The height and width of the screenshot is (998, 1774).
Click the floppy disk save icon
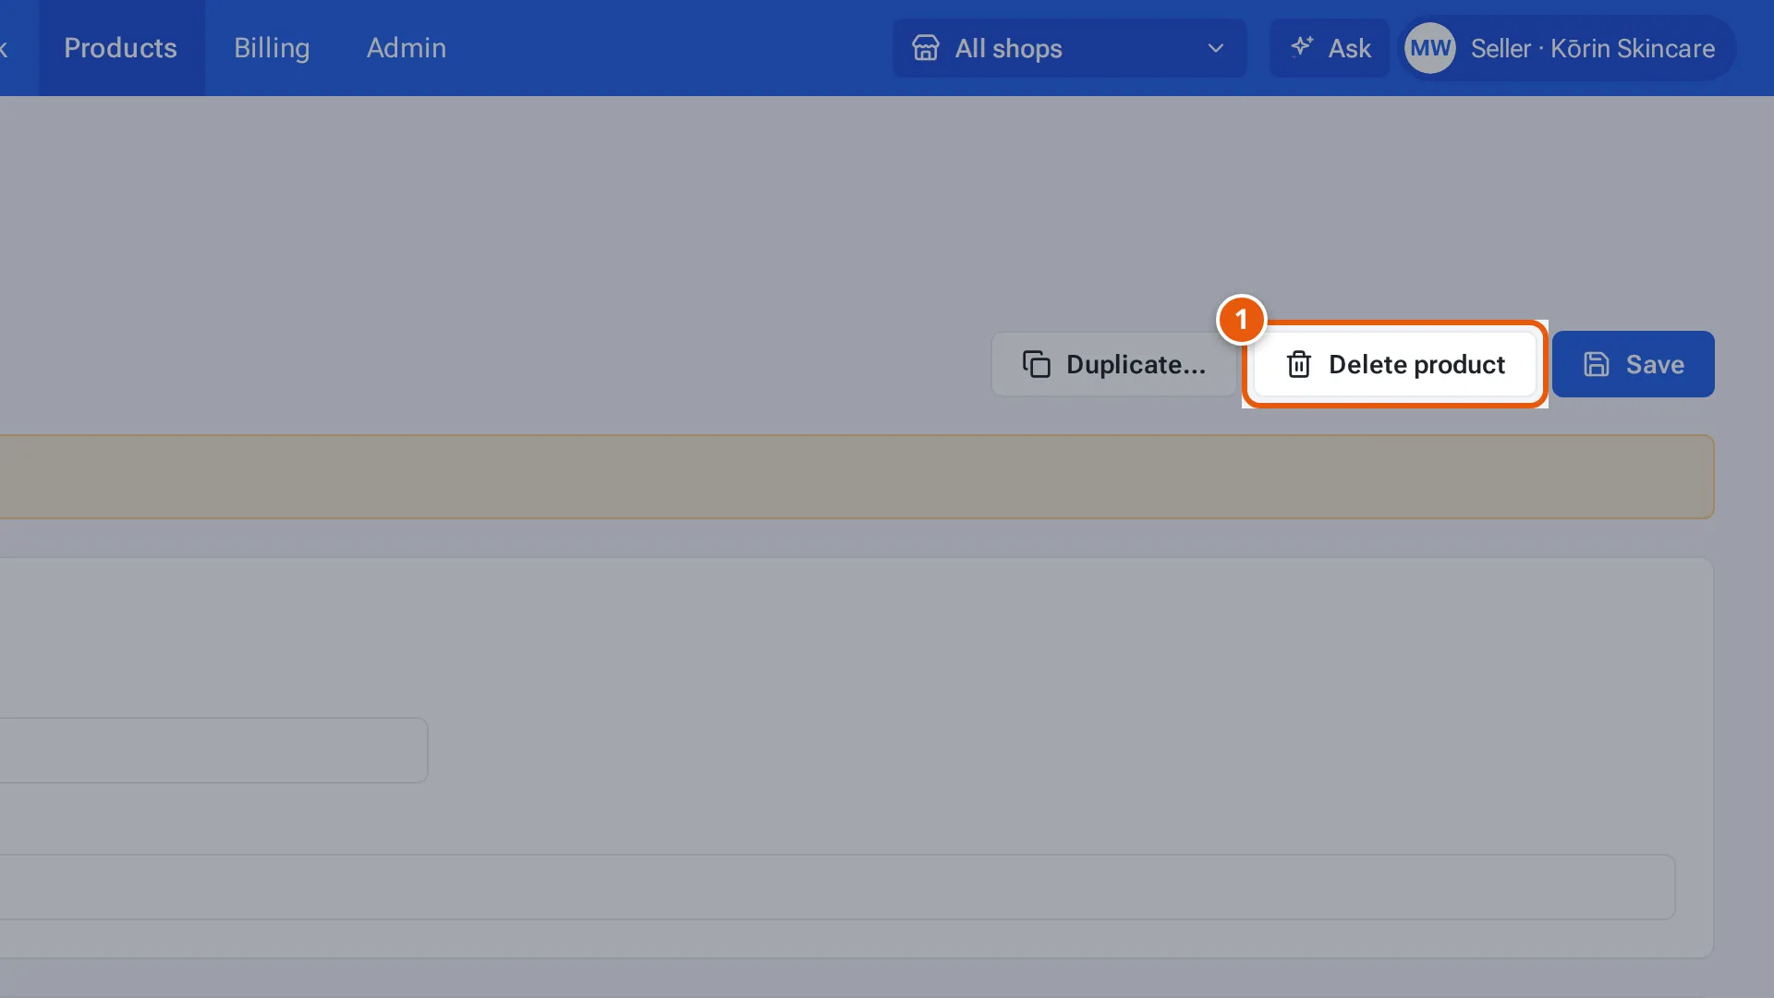click(x=1597, y=364)
